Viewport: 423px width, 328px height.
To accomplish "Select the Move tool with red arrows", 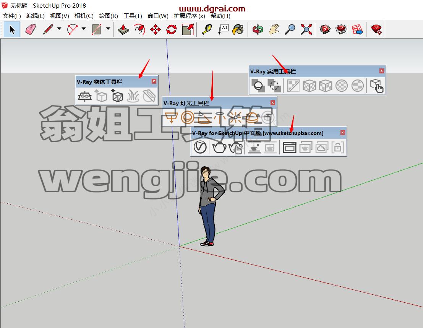I will (156, 29).
